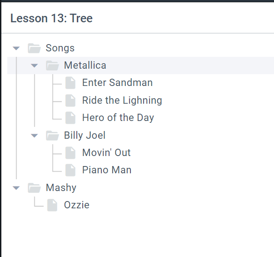Click the Billy Joel folder icon
The width and height of the screenshot is (274, 257).
[x=52, y=136]
